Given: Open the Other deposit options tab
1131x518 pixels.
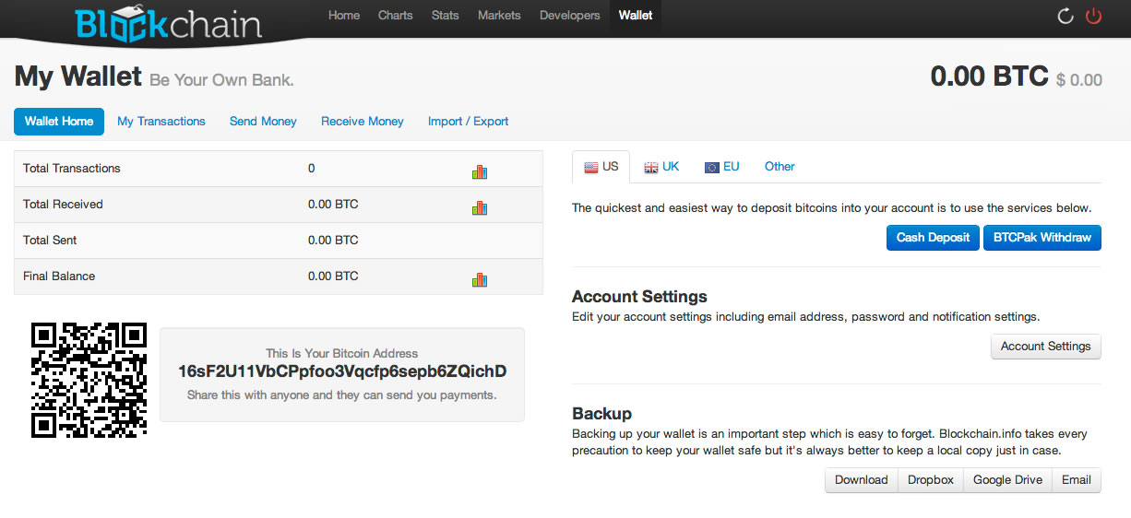Looking at the screenshot, I should pos(780,167).
